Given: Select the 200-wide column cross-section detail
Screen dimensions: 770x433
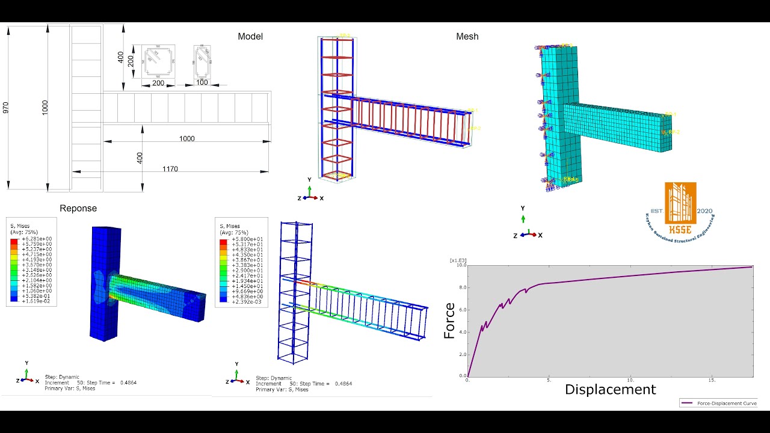Looking at the screenshot, I should coord(158,61).
